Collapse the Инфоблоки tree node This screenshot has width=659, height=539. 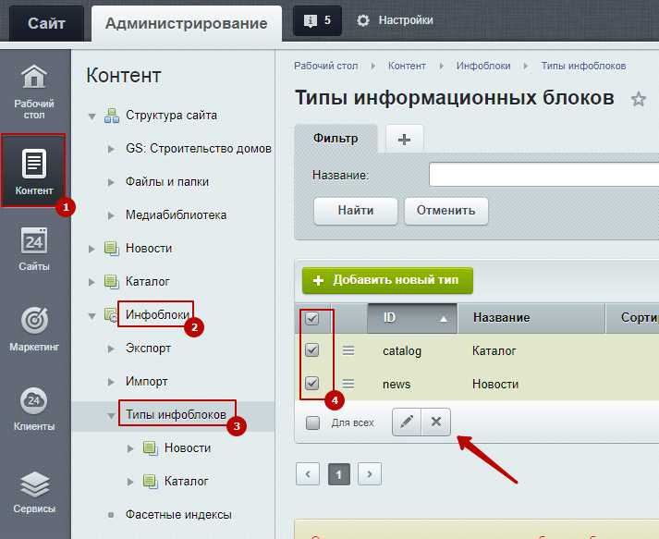point(92,316)
